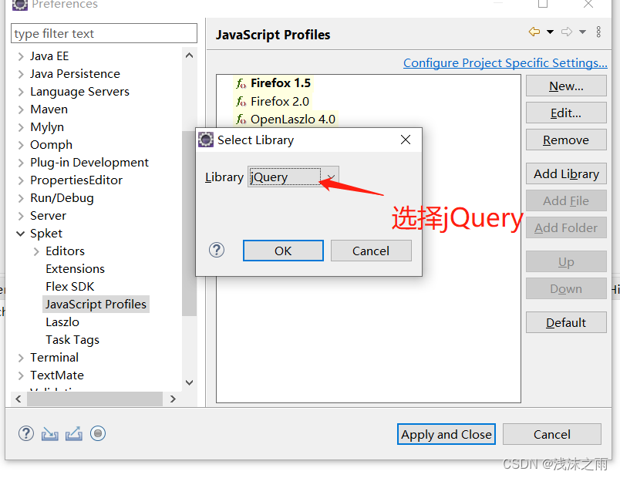This screenshot has height=478, width=620.
Task: Click the forward navigation arrow icon
Action: tap(567, 32)
